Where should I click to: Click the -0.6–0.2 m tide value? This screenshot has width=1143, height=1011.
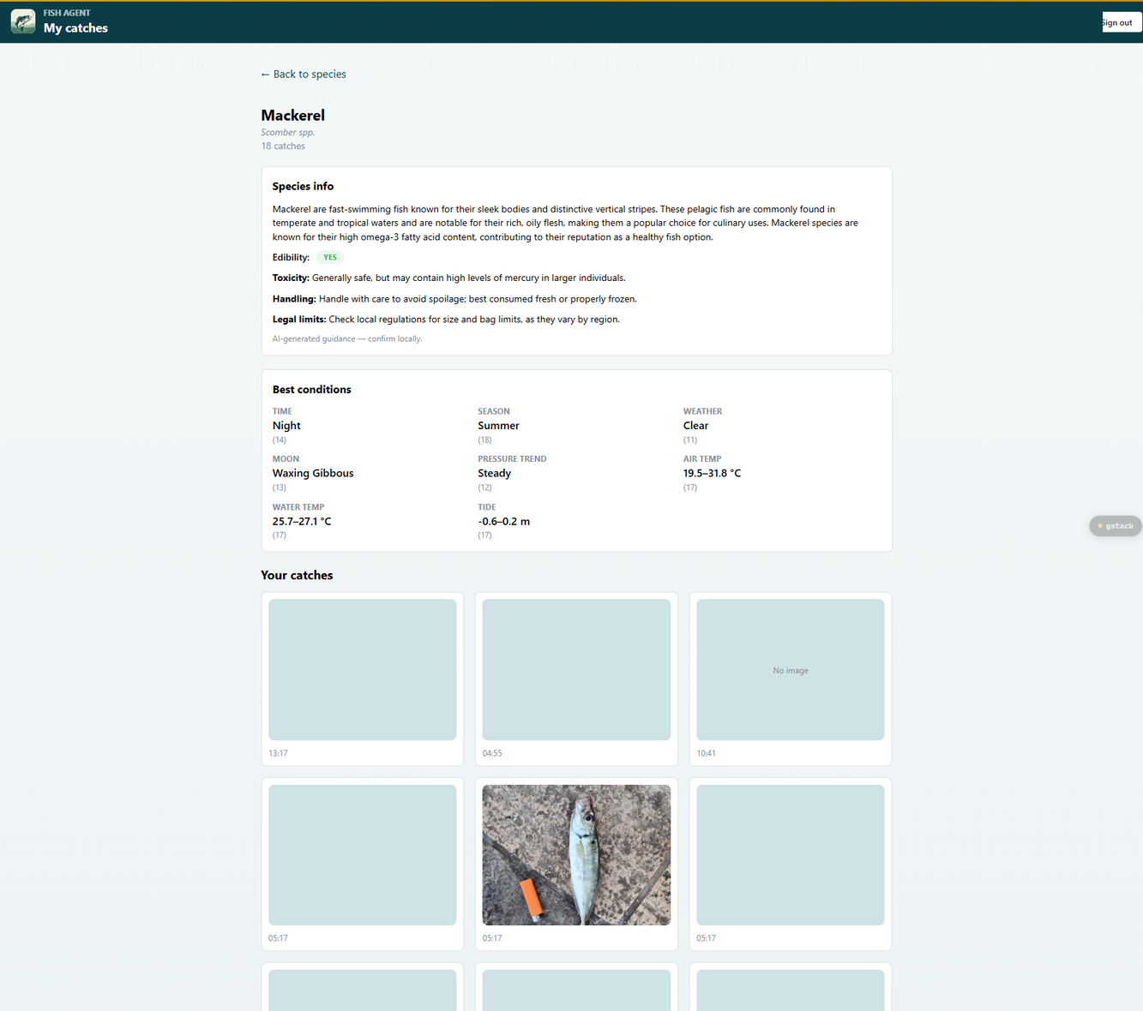pyautogui.click(x=504, y=521)
